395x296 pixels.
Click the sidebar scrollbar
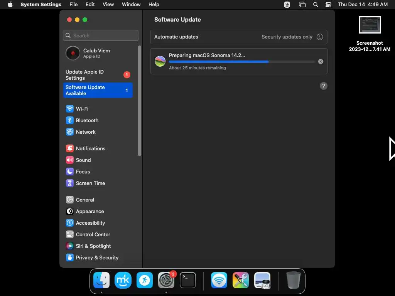(x=140, y=101)
